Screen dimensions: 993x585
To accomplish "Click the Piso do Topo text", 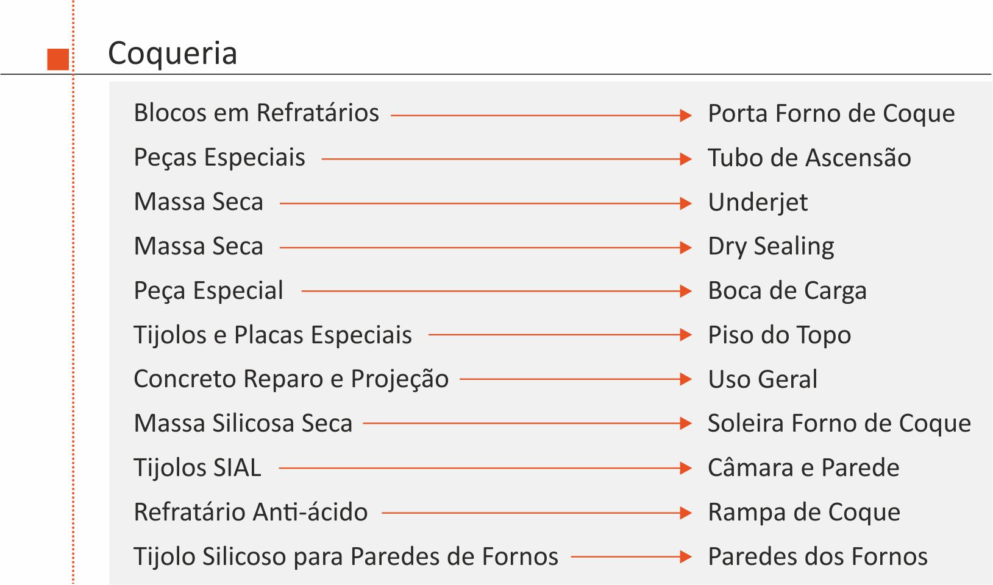I will click(x=779, y=335).
